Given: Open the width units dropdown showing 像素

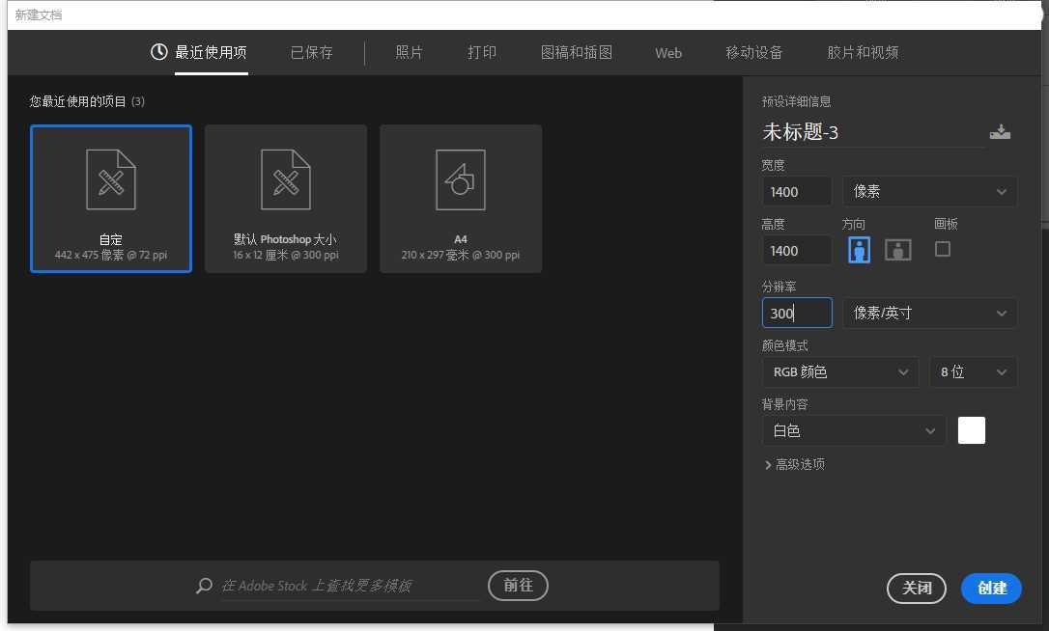Looking at the screenshot, I should (929, 191).
